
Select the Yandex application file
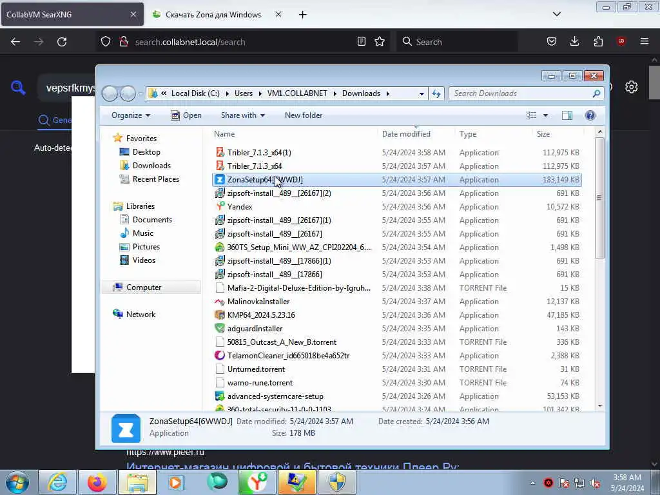tap(397, 207)
